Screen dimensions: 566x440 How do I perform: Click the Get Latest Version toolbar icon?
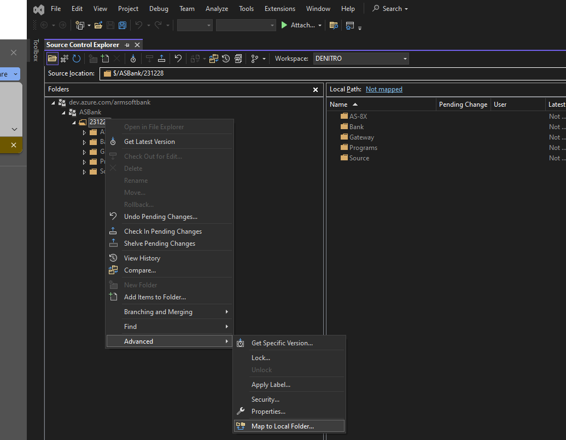133,59
